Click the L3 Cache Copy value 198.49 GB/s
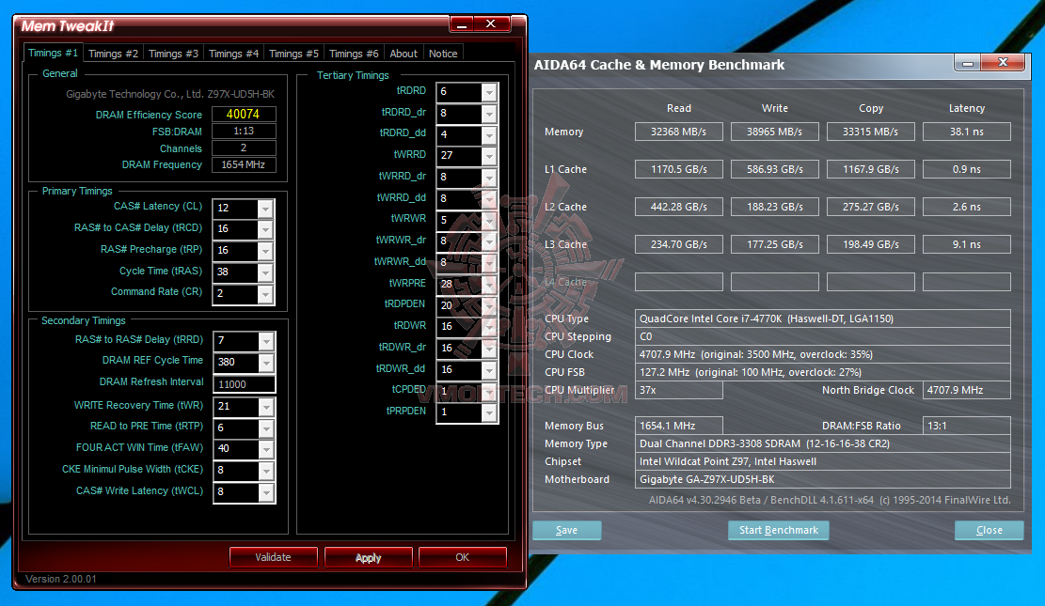The width and height of the screenshot is (1045, 606). pos(870,244)
